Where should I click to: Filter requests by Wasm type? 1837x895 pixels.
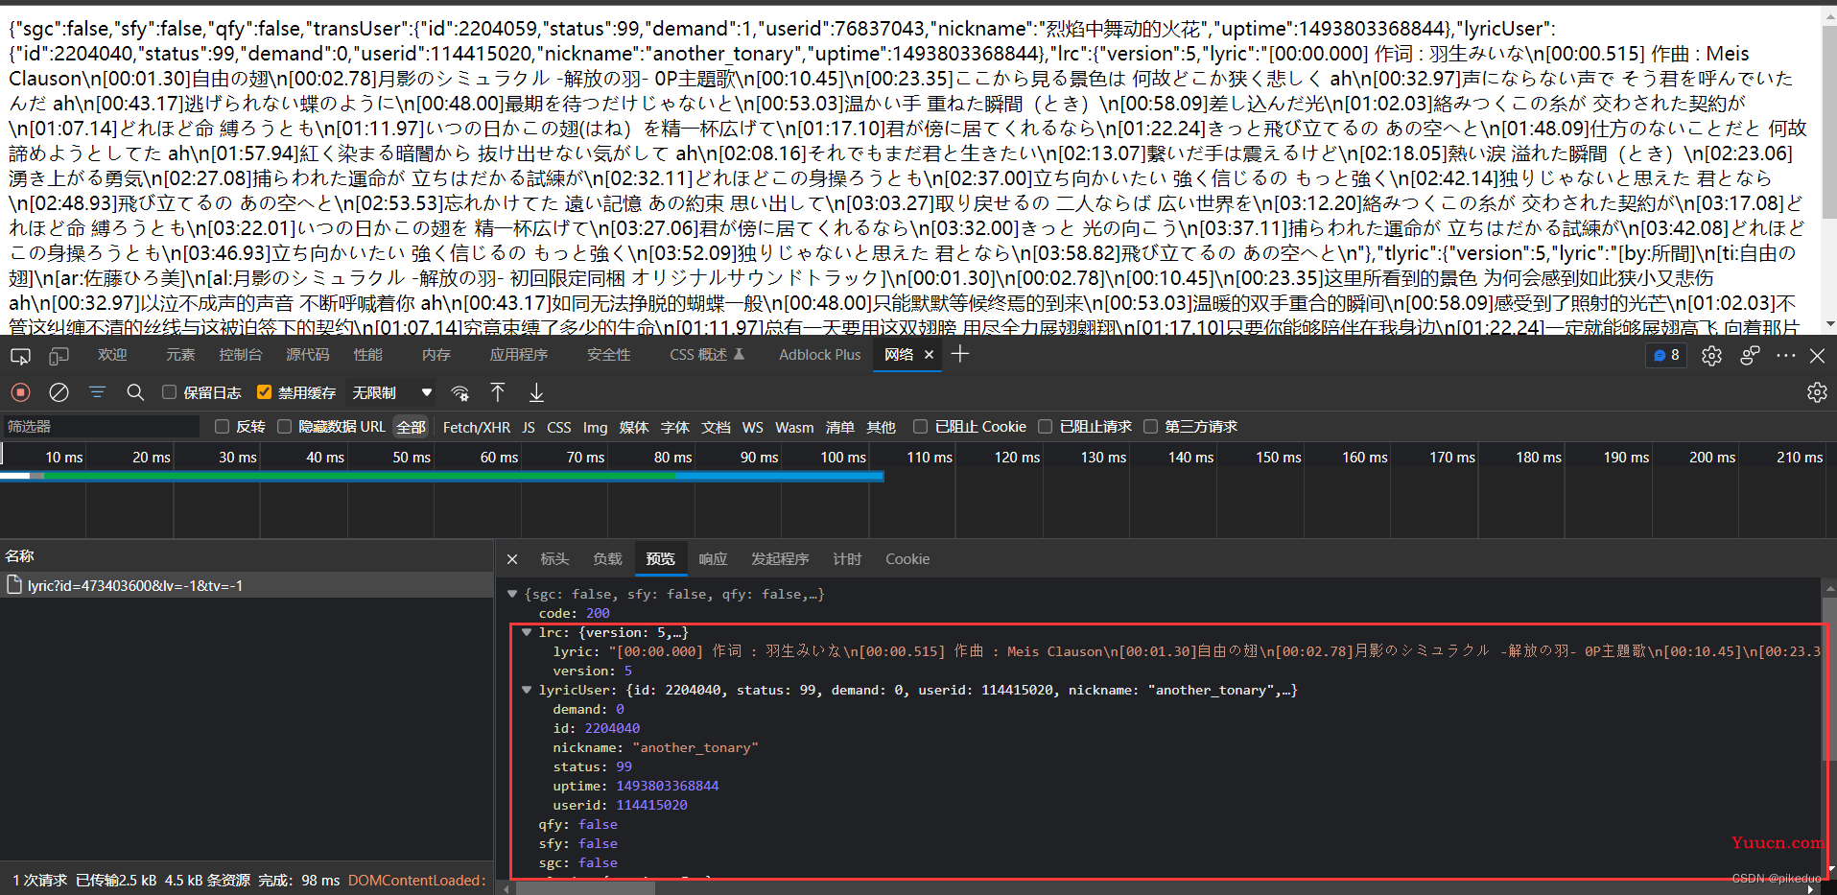coord(794,428)
